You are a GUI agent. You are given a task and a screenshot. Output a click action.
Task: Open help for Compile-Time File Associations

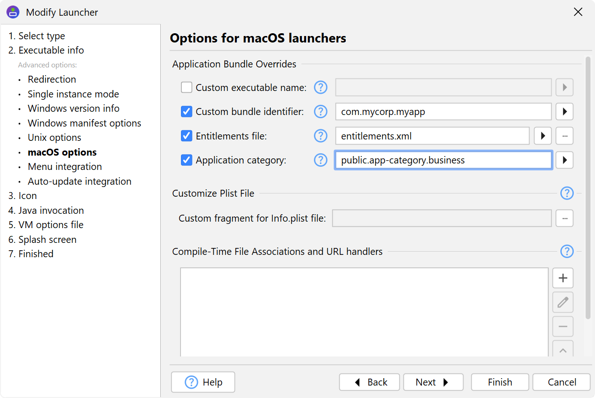coord(566,252)
